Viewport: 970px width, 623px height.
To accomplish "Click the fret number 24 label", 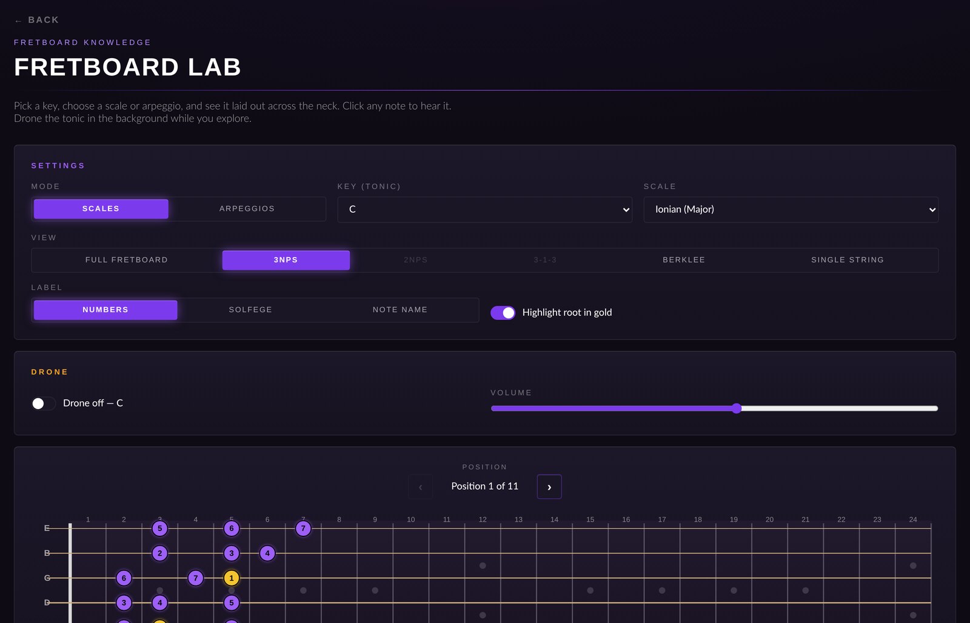I will coord(913,519).
